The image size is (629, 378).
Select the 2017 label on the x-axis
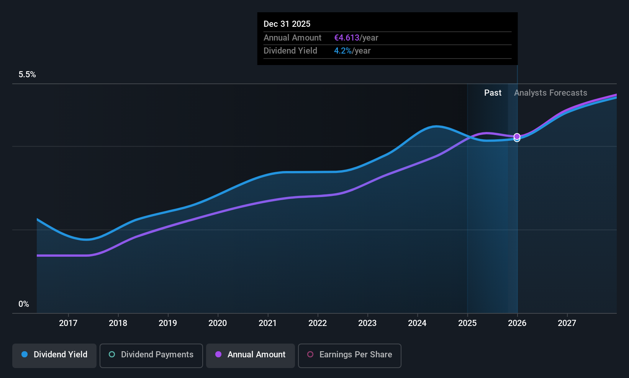(x=68, y=323)
